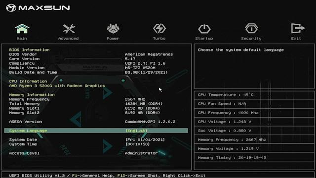Click the CPU Information heading

coord(28,81)
